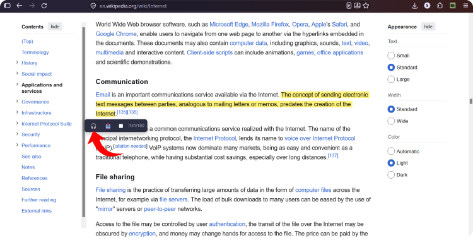This screenshot has height=238, width=473.
Task: Expand the History section in contents
Action: (17, 62)
